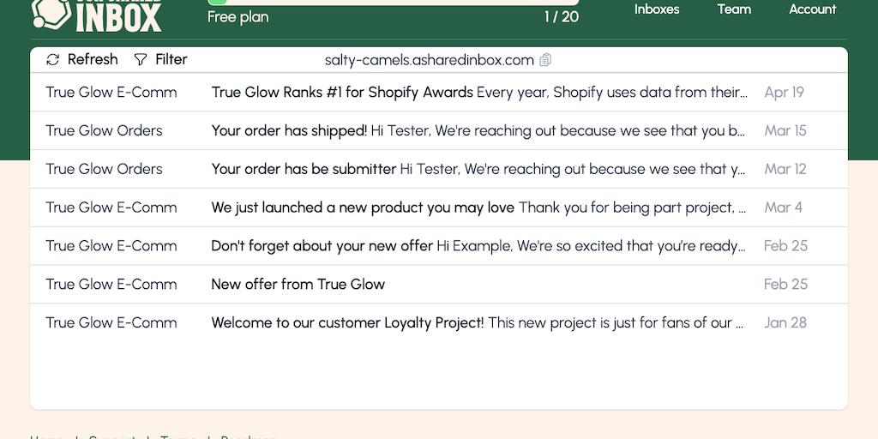
Task: Copy the inbox address with clipboard icon
Action: pyautogui.click(x=545, y=60)
